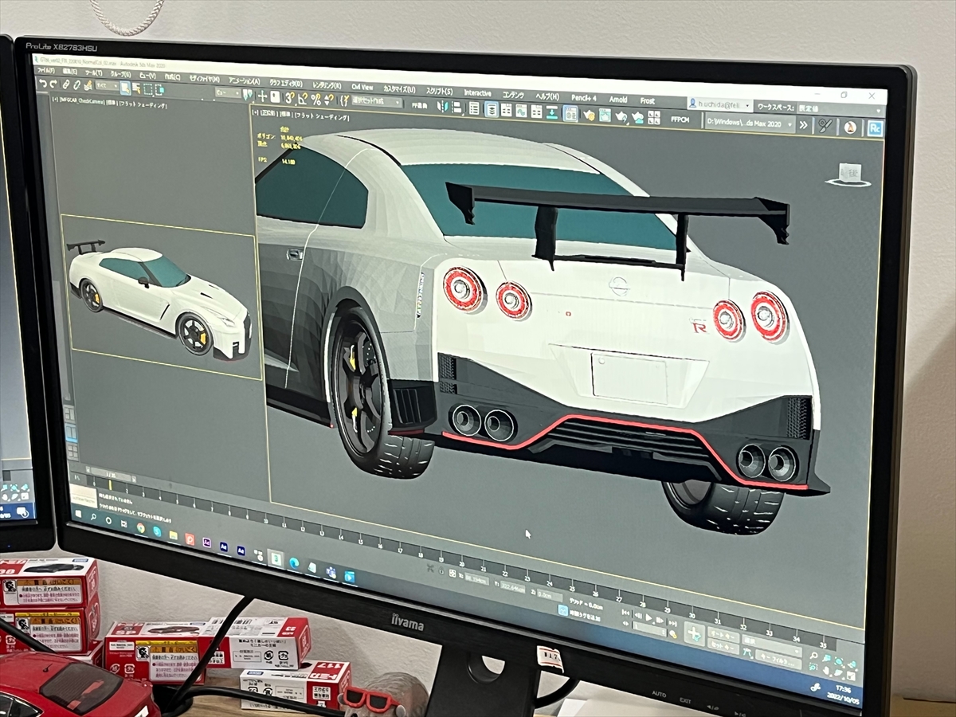Click the add time tag icon

tap(563, 610)
